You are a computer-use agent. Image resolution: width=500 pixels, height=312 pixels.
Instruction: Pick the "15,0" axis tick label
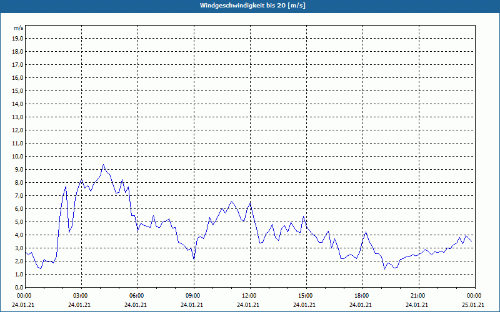point(17,90)
